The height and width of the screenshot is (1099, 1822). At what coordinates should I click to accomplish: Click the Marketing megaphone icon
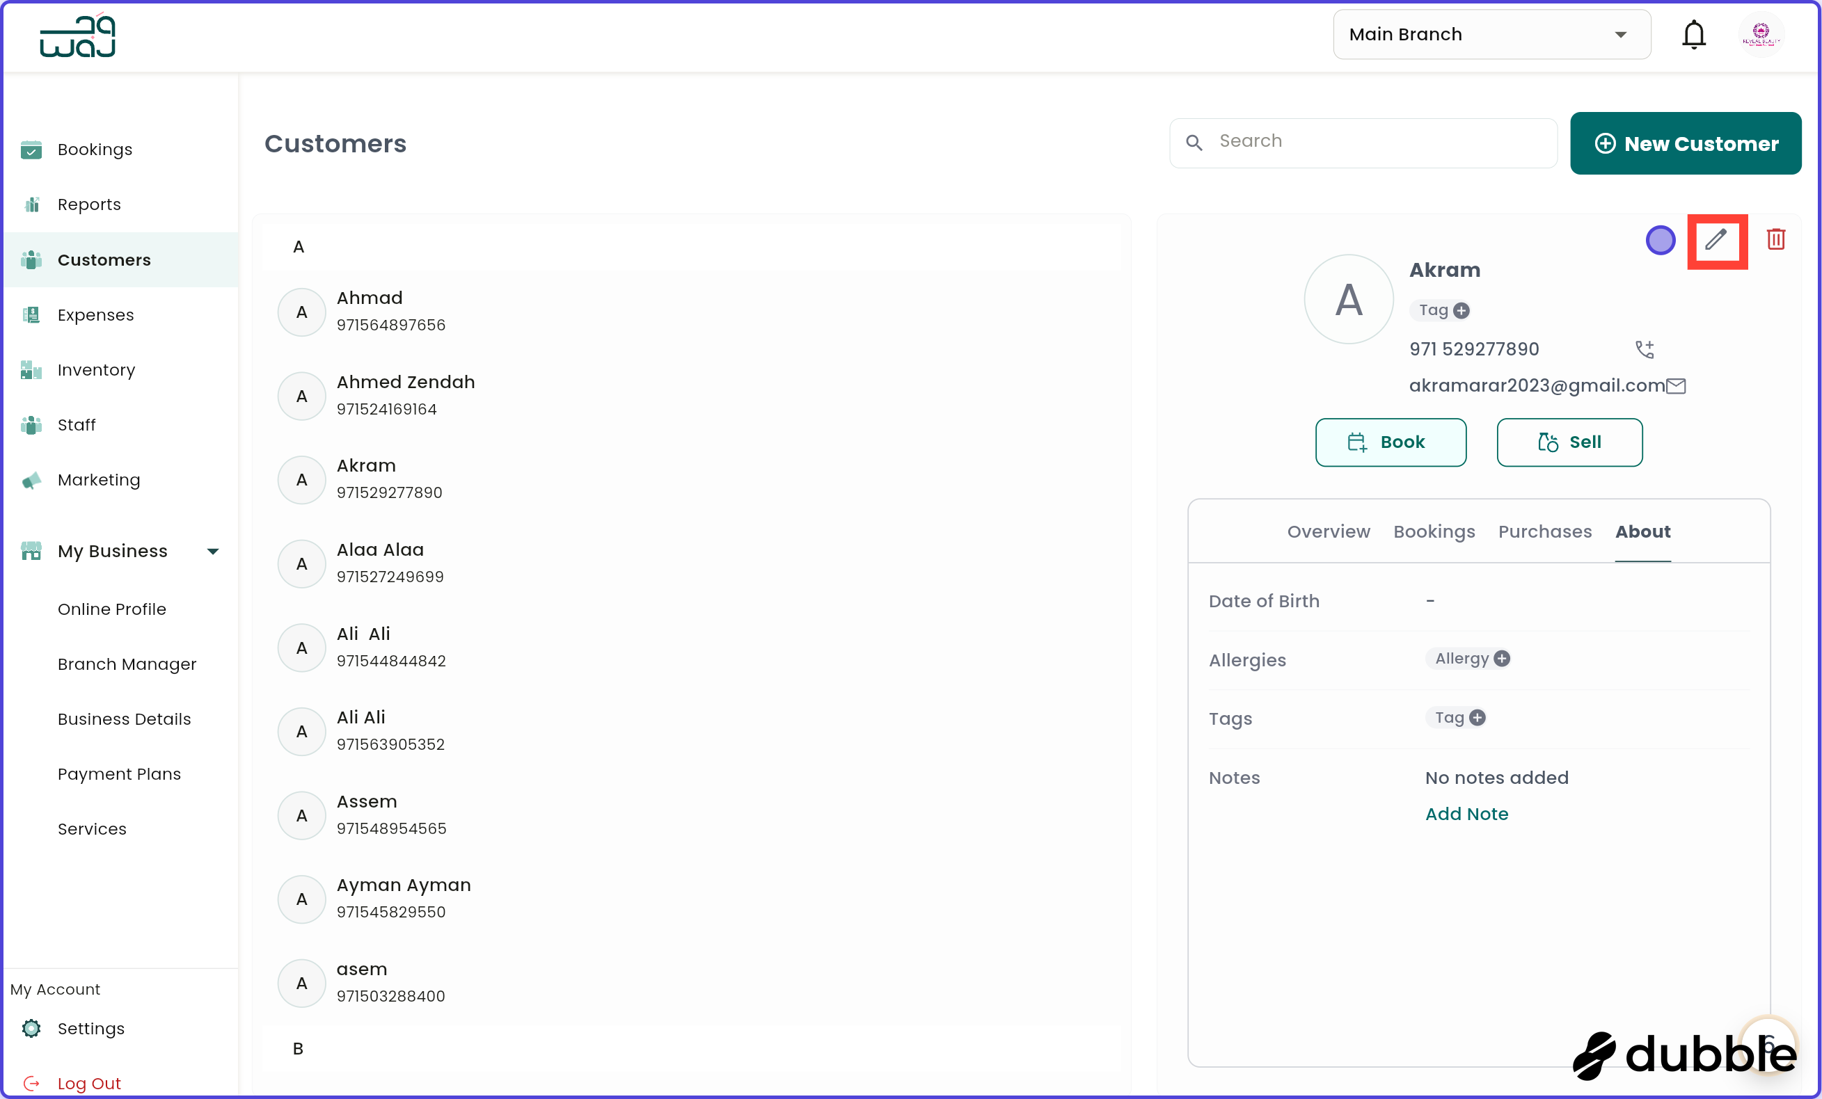pyautogui.click(x=31, y=480)
